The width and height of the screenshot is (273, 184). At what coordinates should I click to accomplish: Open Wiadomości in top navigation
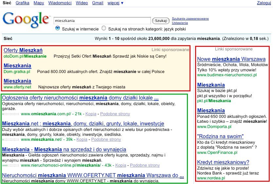(60, 3)
